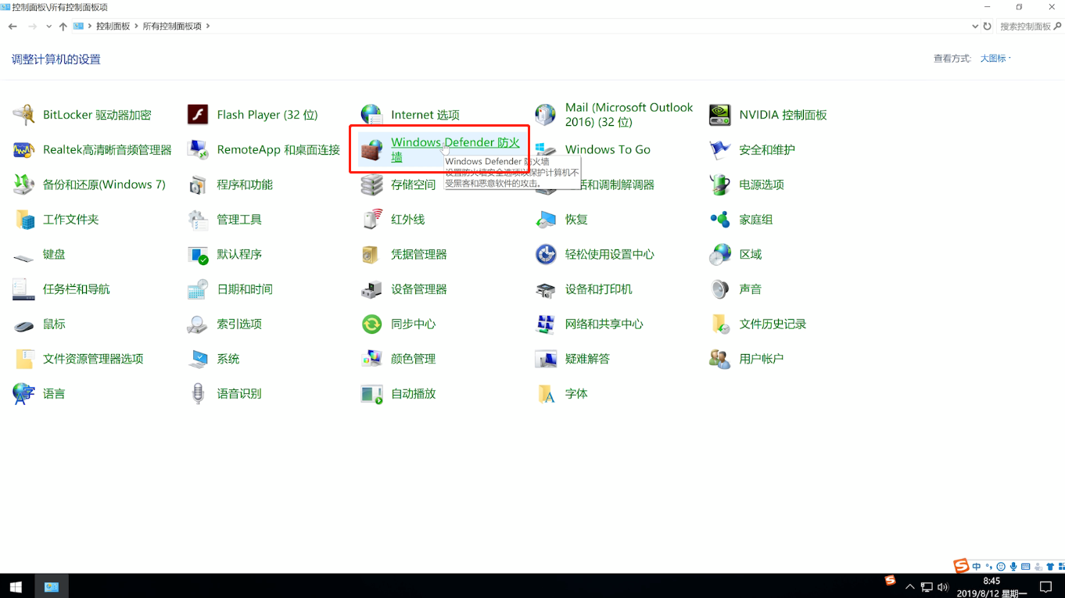Viewport: 1065px width, 598px height.
Task: Open the 日期和时间 icon
Action: pyautogui.click(x=198, y=289)
